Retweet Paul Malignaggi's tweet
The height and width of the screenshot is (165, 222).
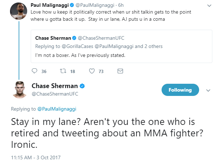[x=62, y=71]
